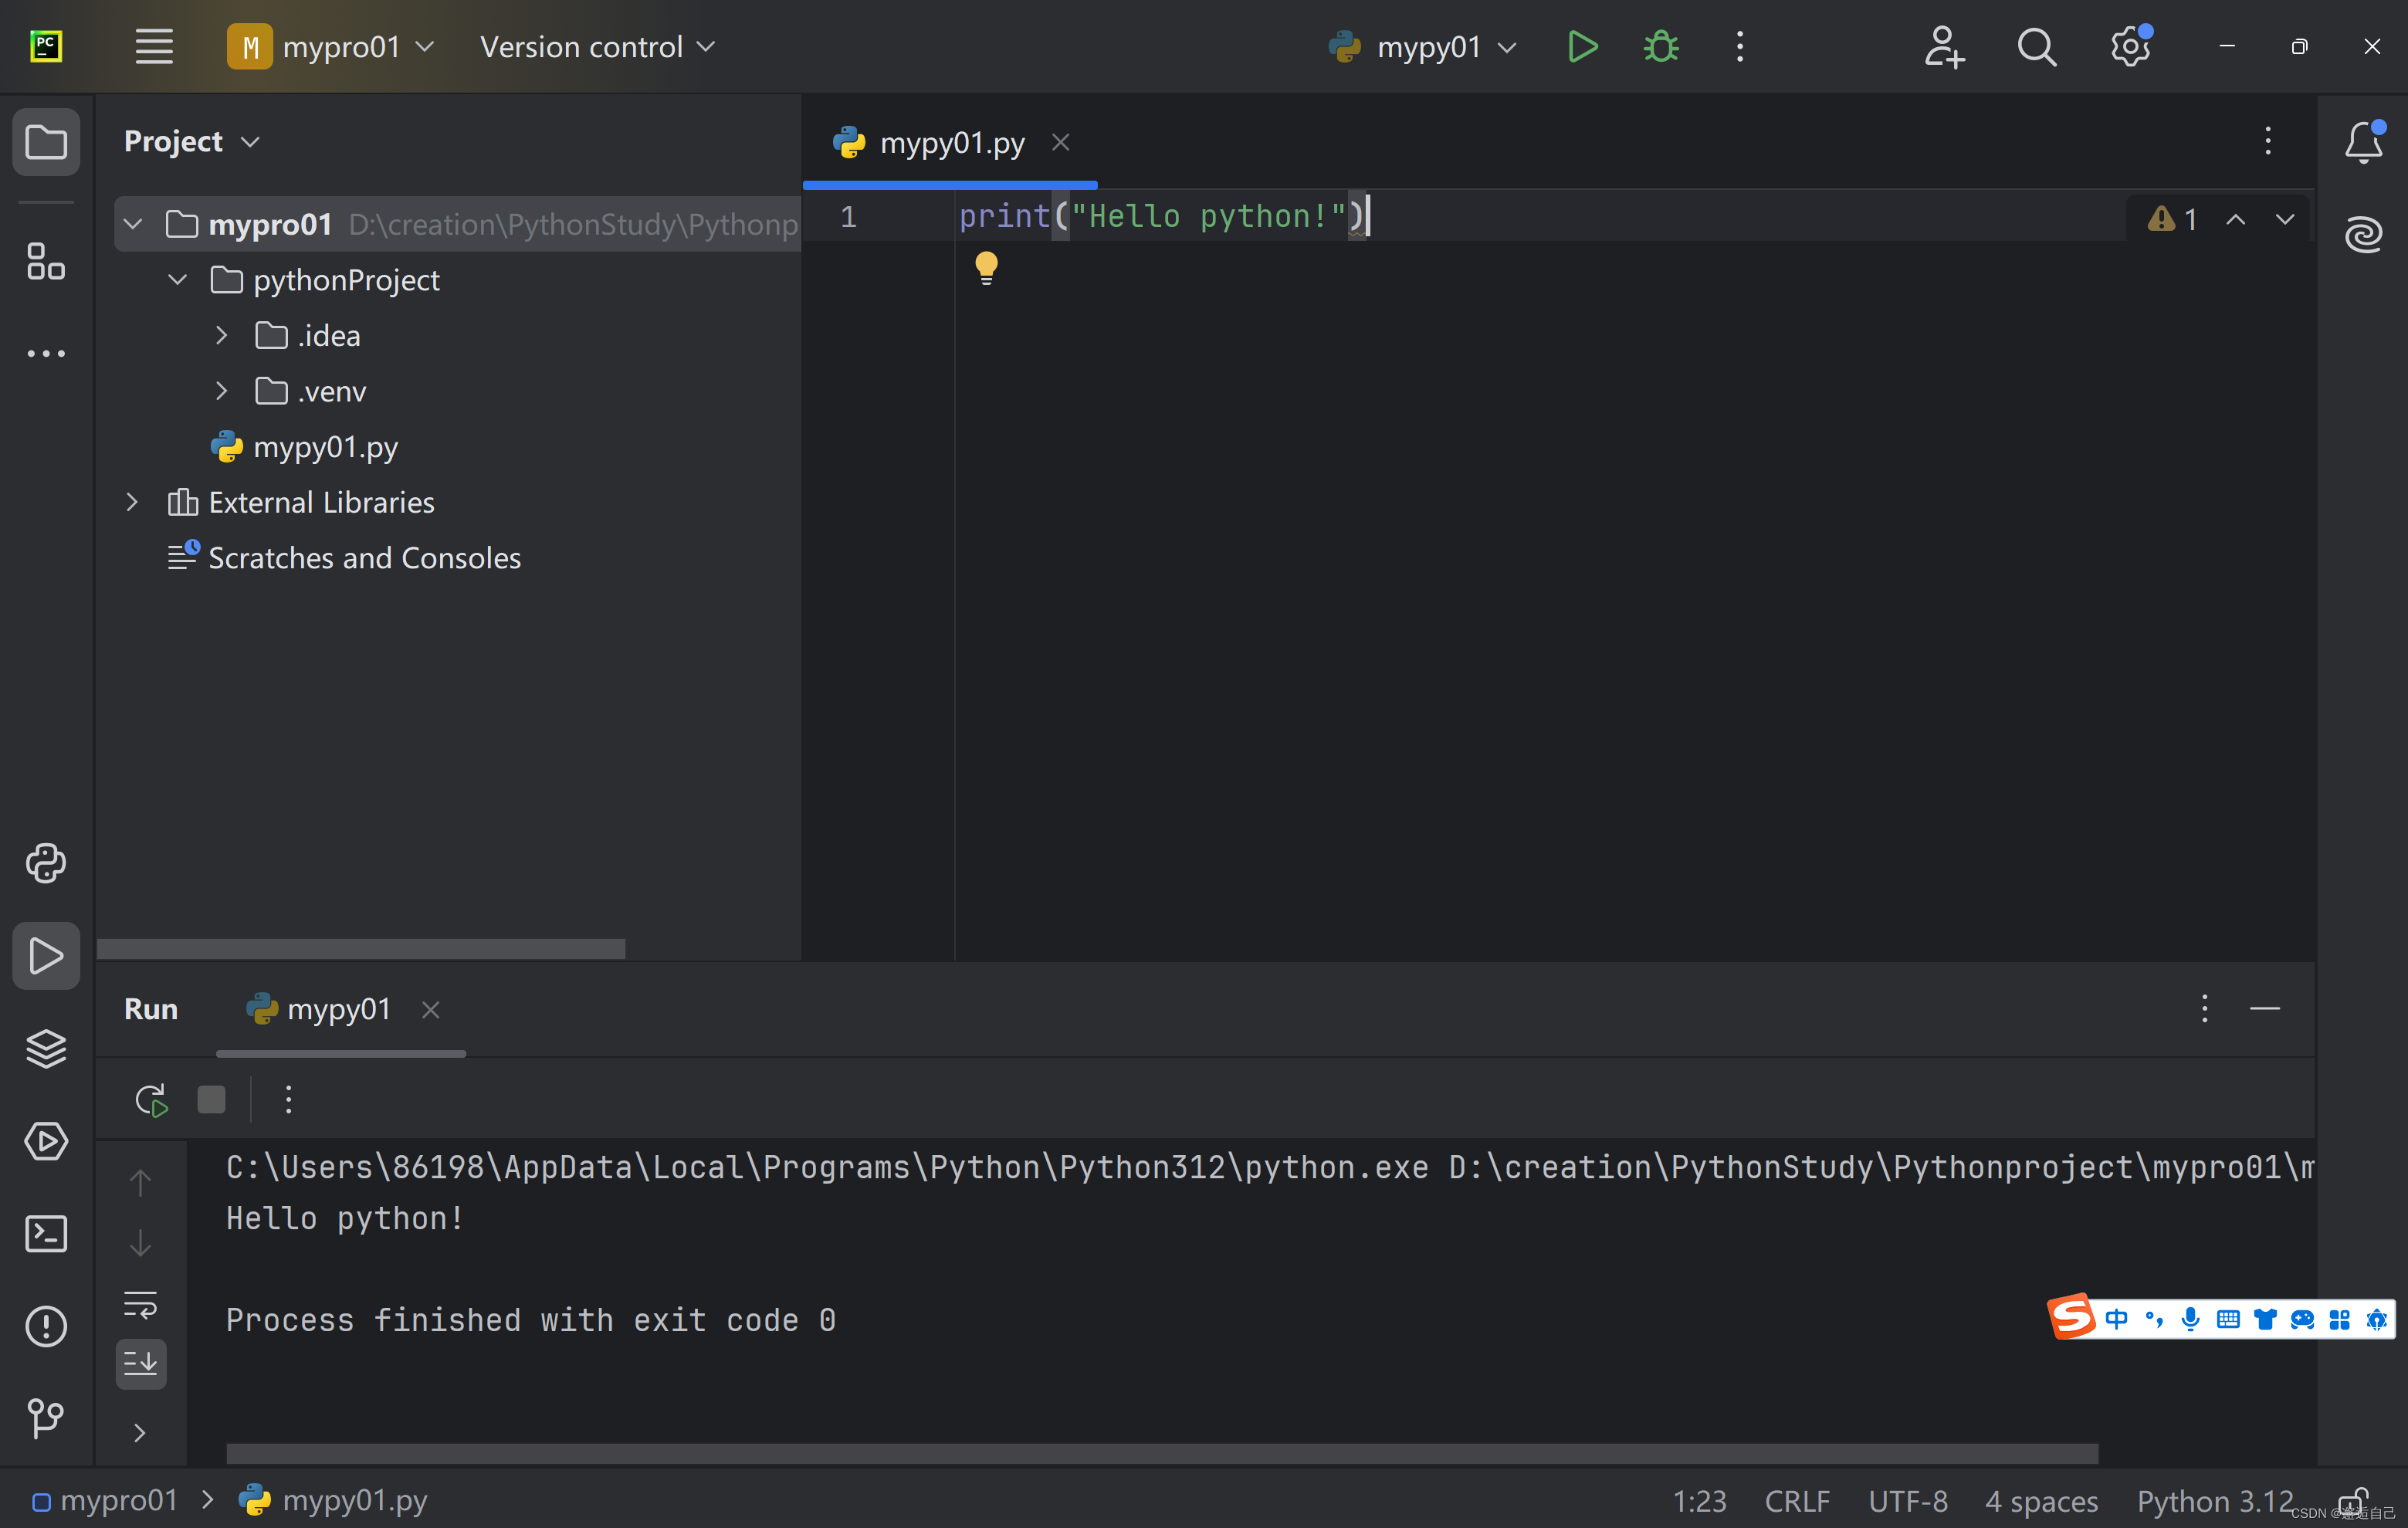Click the Project panel horizontal scrollbar

click(360, 949)
